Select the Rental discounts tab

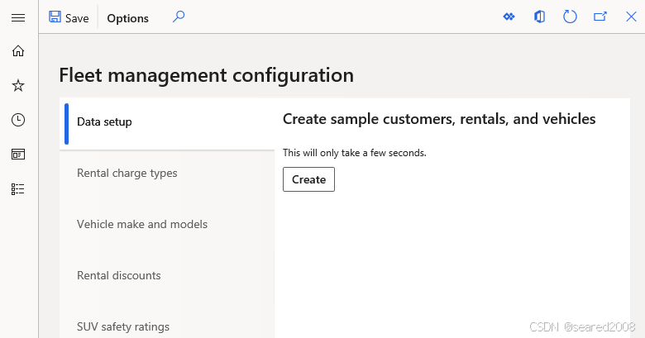(119, 276)
